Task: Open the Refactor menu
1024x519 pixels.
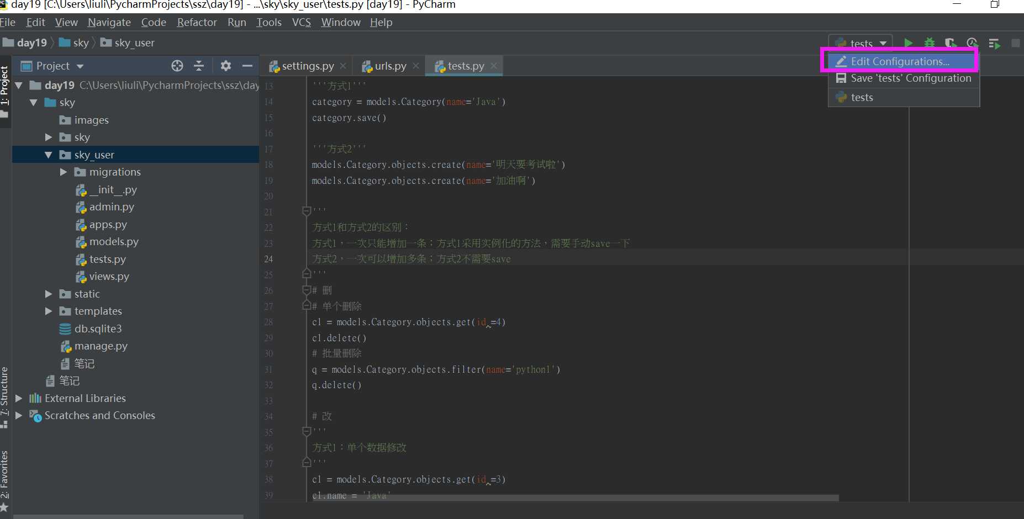Action: click(197, 22)
